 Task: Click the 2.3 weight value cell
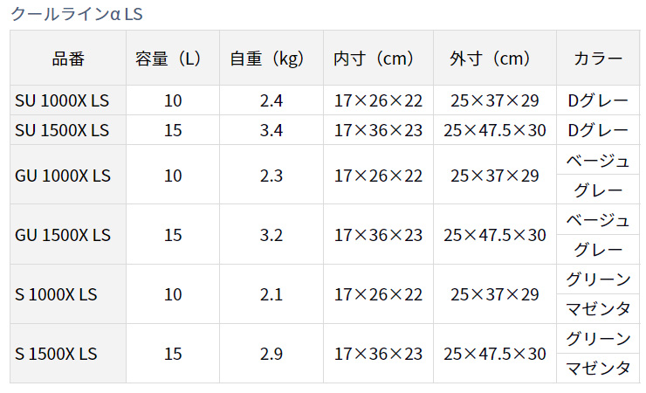coord(271,175)
